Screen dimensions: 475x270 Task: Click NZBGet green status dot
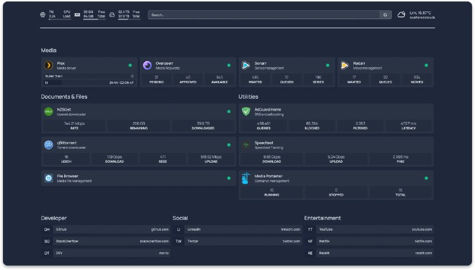(229, 112)
